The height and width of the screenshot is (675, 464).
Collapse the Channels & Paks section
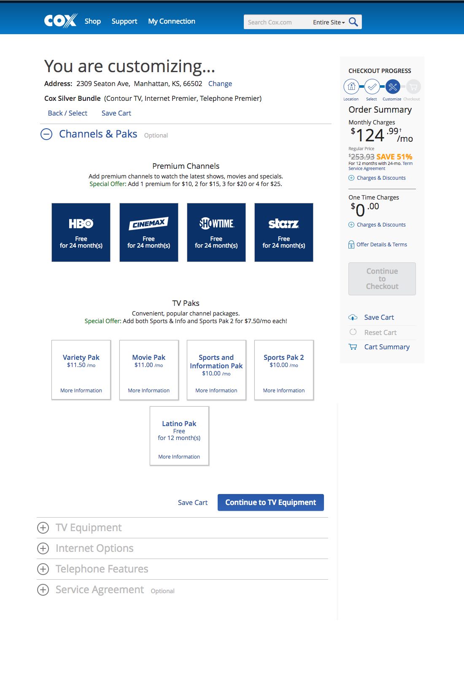(x=46, y=134)
